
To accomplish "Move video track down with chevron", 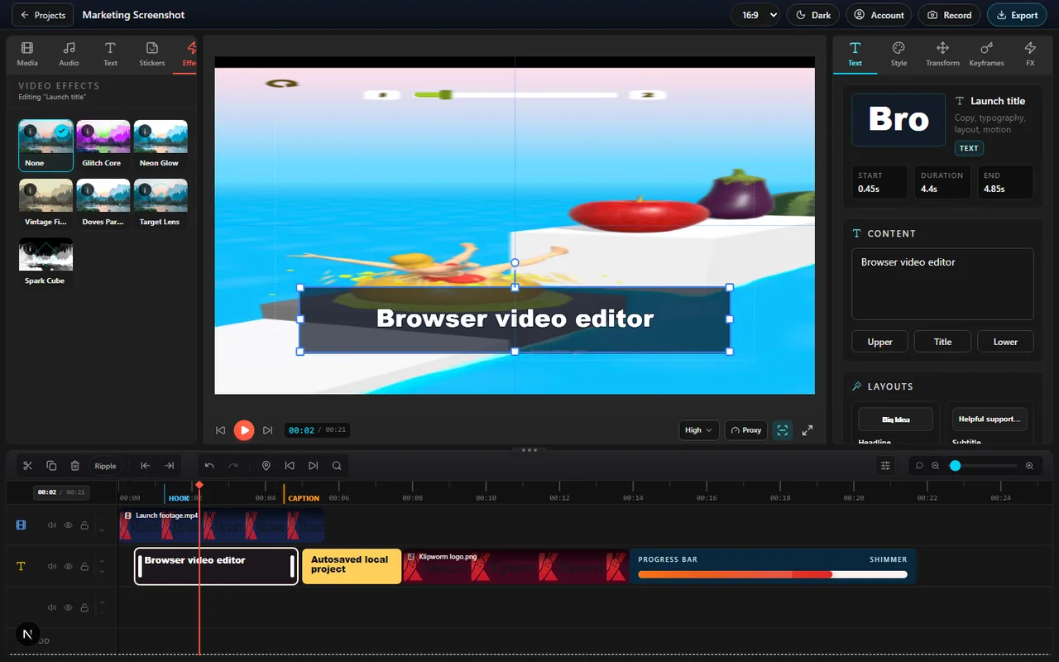I will coord(102,530).
